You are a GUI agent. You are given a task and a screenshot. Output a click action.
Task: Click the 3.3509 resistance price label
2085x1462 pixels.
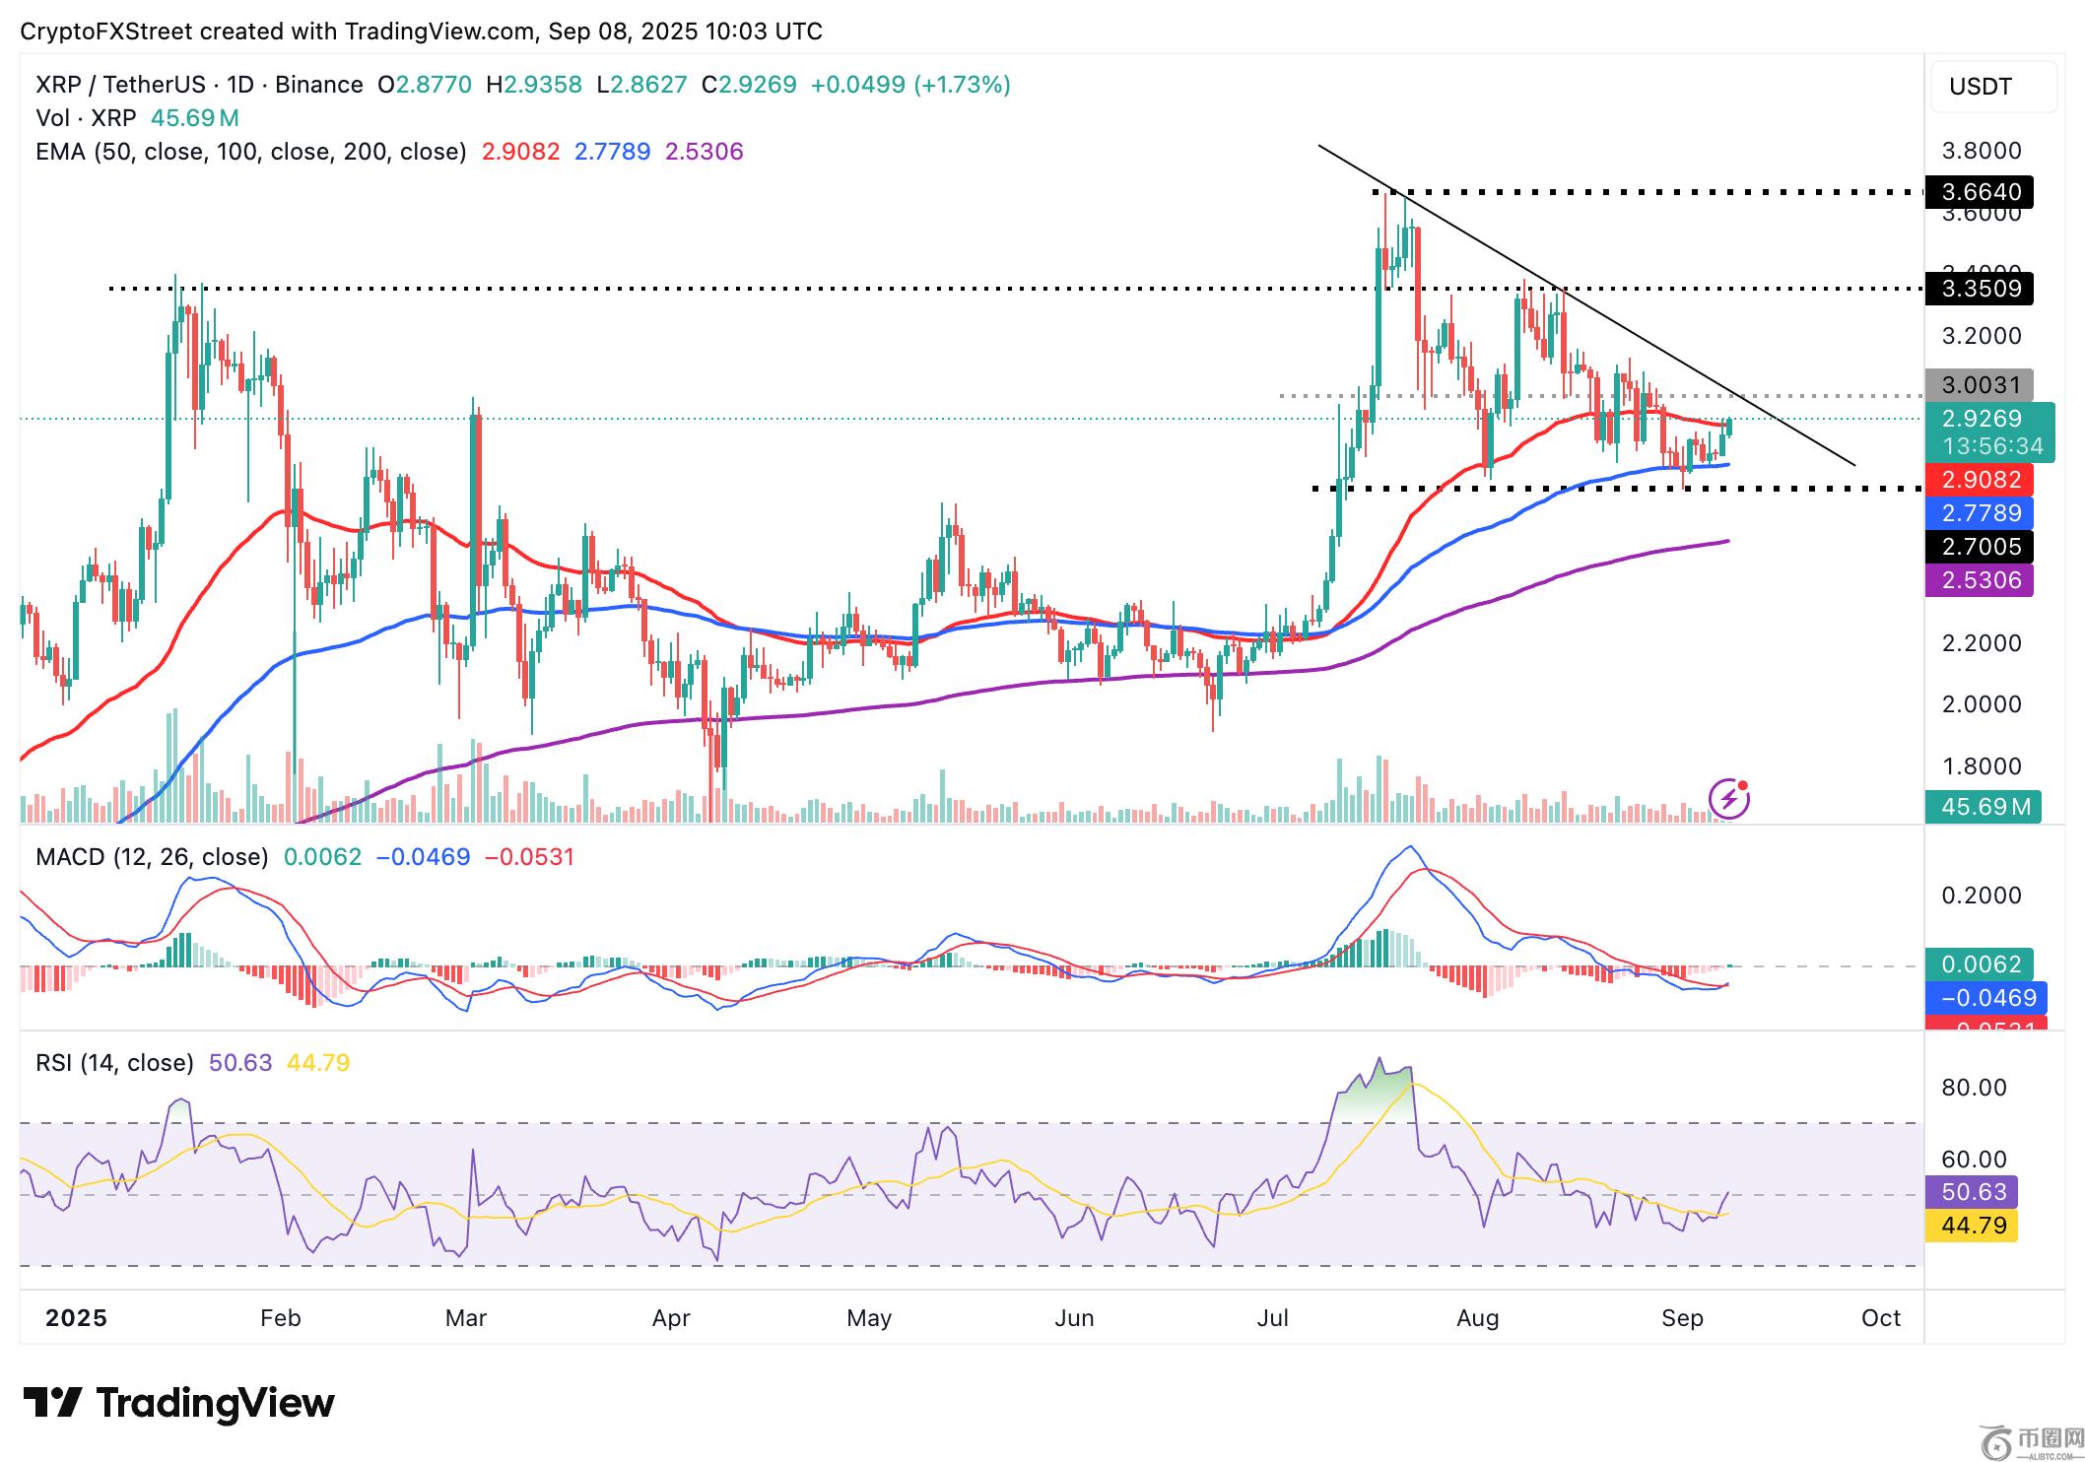coord(1980,289)
